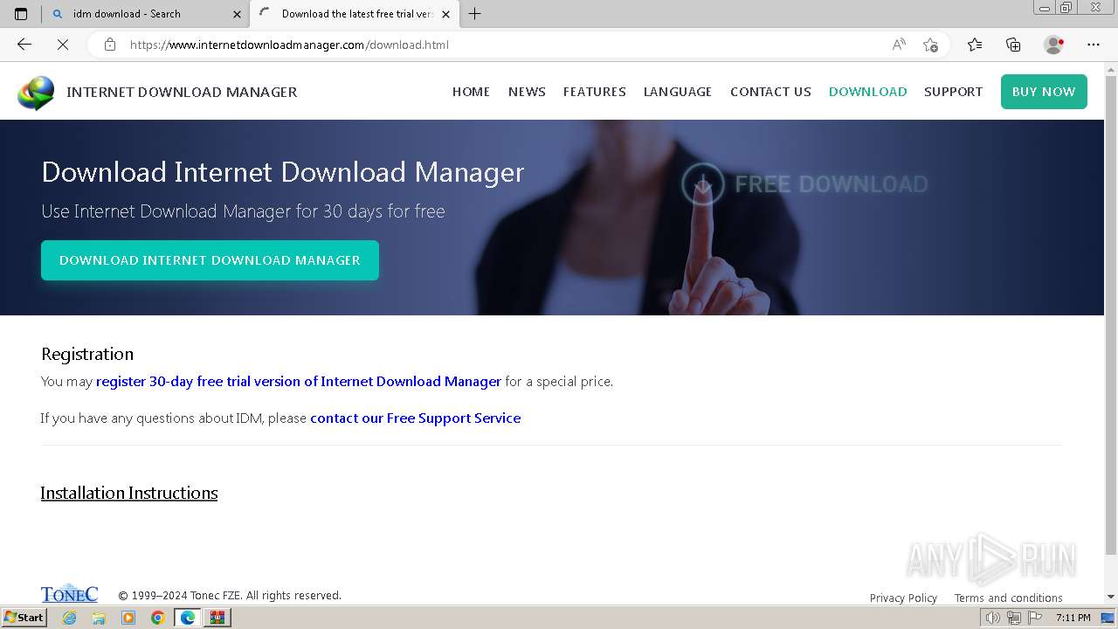Launch Google Chrome from the taskbar
The width and height of the screenshot is (1118, 629).
click(157, 618)
